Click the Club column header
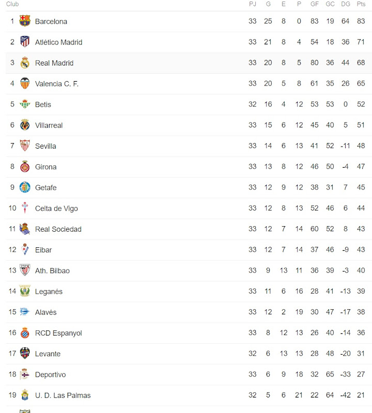Screen dimensions: 372x413 [x=12, y=4]
